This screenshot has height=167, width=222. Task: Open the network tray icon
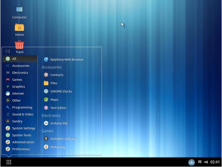(x=192, y=162)
